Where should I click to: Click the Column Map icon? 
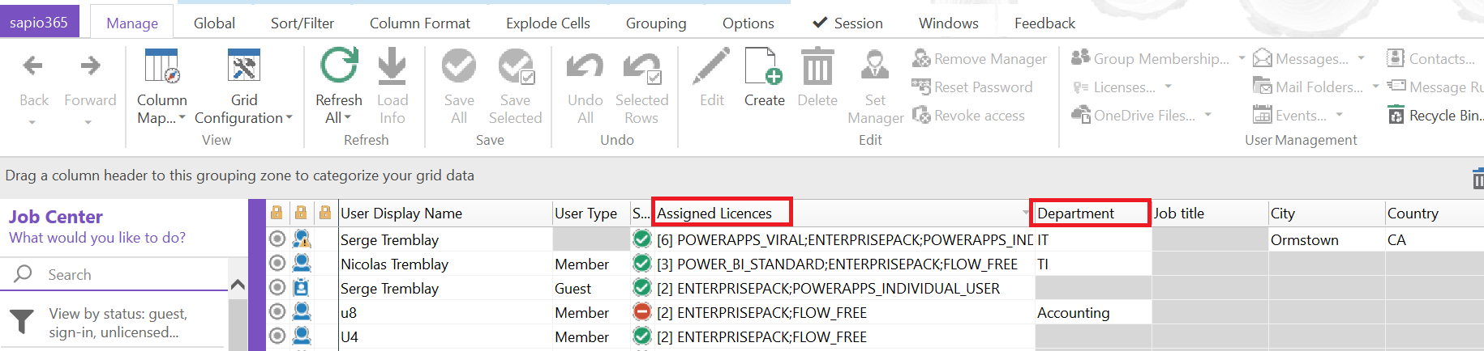pos(161,66)
